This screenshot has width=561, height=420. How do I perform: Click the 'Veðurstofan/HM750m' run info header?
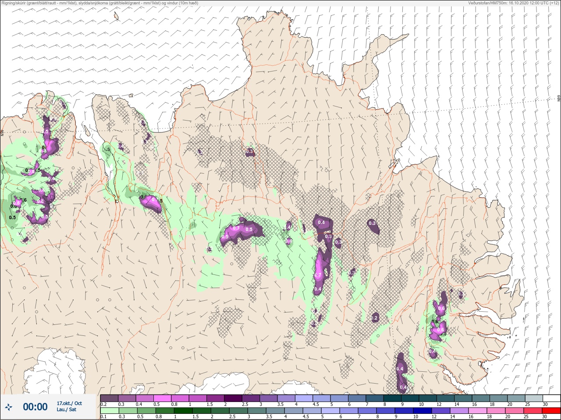pos(514,3)
